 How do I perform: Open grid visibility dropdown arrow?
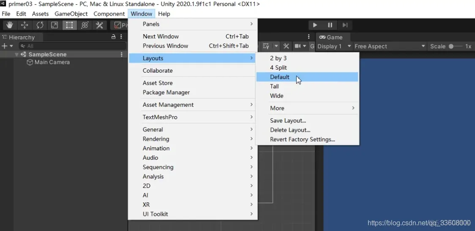[x=276, y=46]
